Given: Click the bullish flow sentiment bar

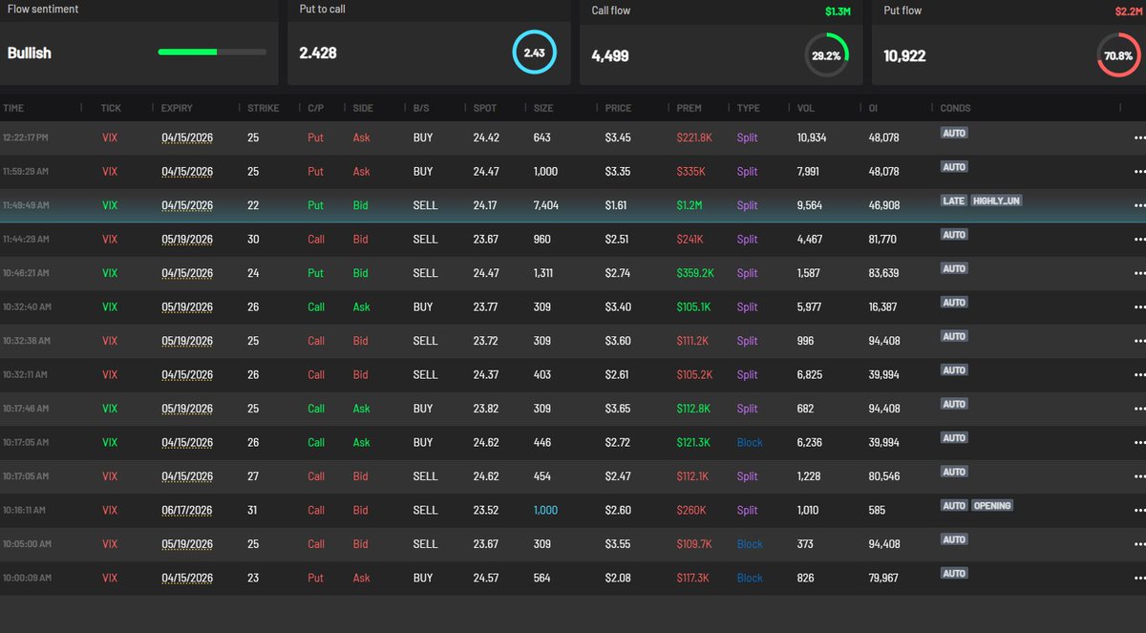Looking at the screenshot, I should (212, 53).
